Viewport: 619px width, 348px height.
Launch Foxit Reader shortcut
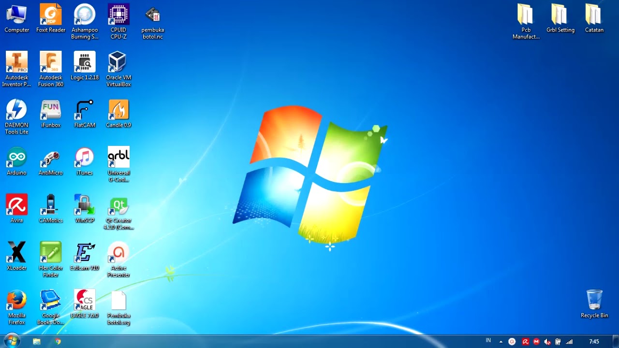click(x=51, y=19)
